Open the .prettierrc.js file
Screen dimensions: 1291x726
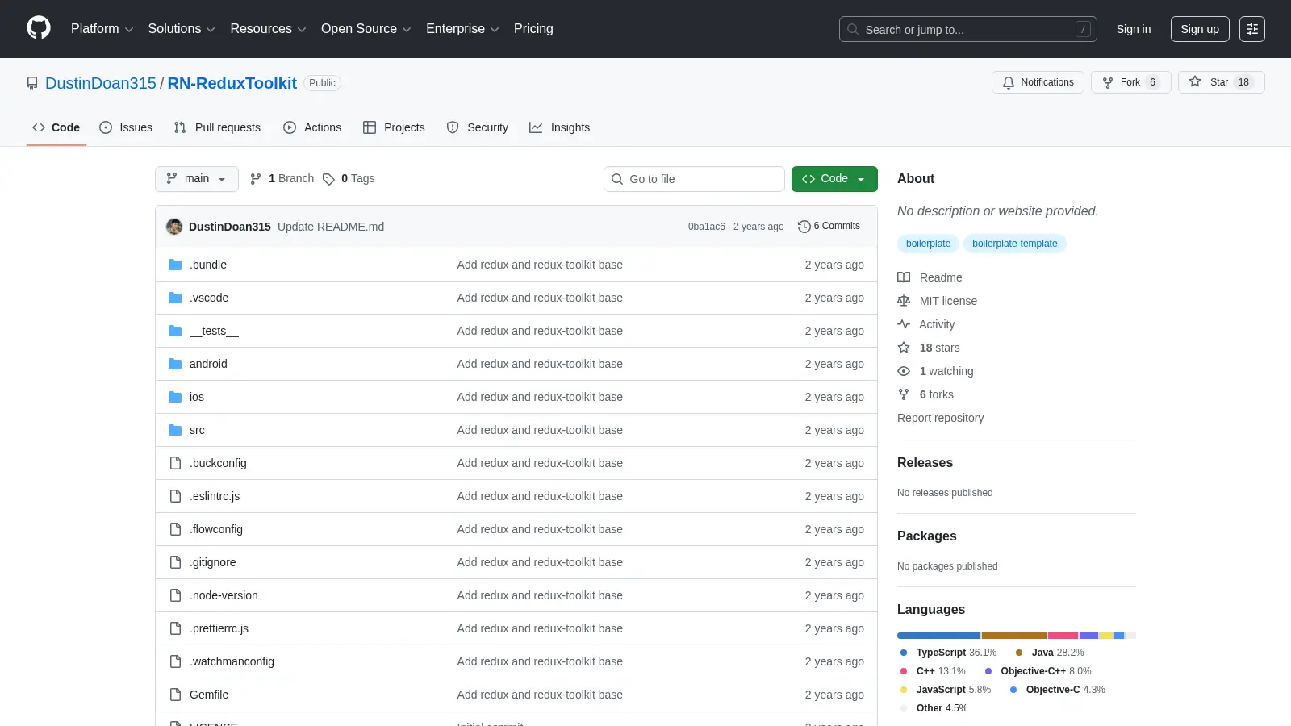pyautogui.click(x=219, y=628)
